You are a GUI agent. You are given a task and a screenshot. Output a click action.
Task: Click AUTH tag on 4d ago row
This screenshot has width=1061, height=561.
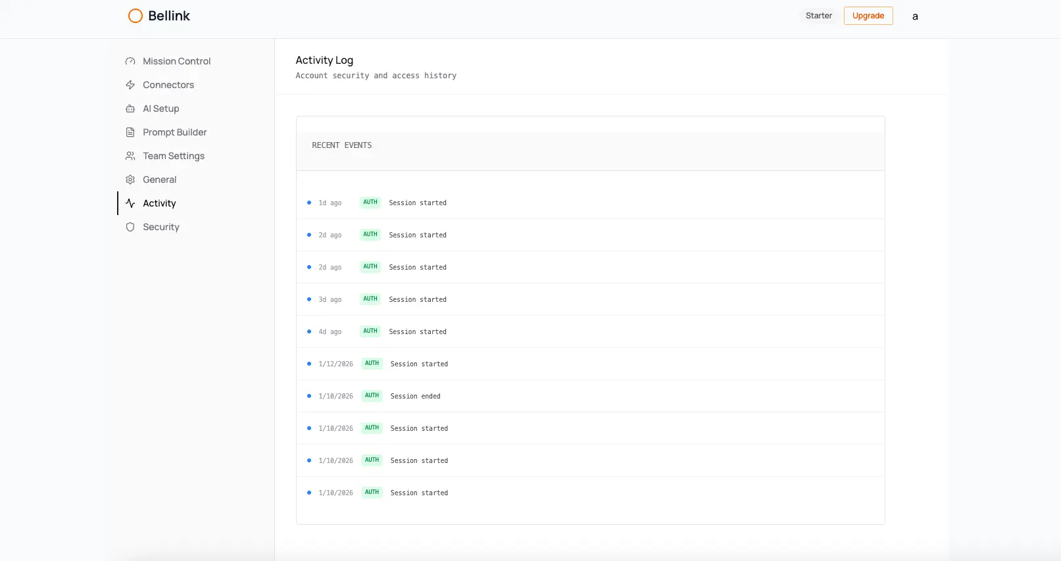pos(370,331)
